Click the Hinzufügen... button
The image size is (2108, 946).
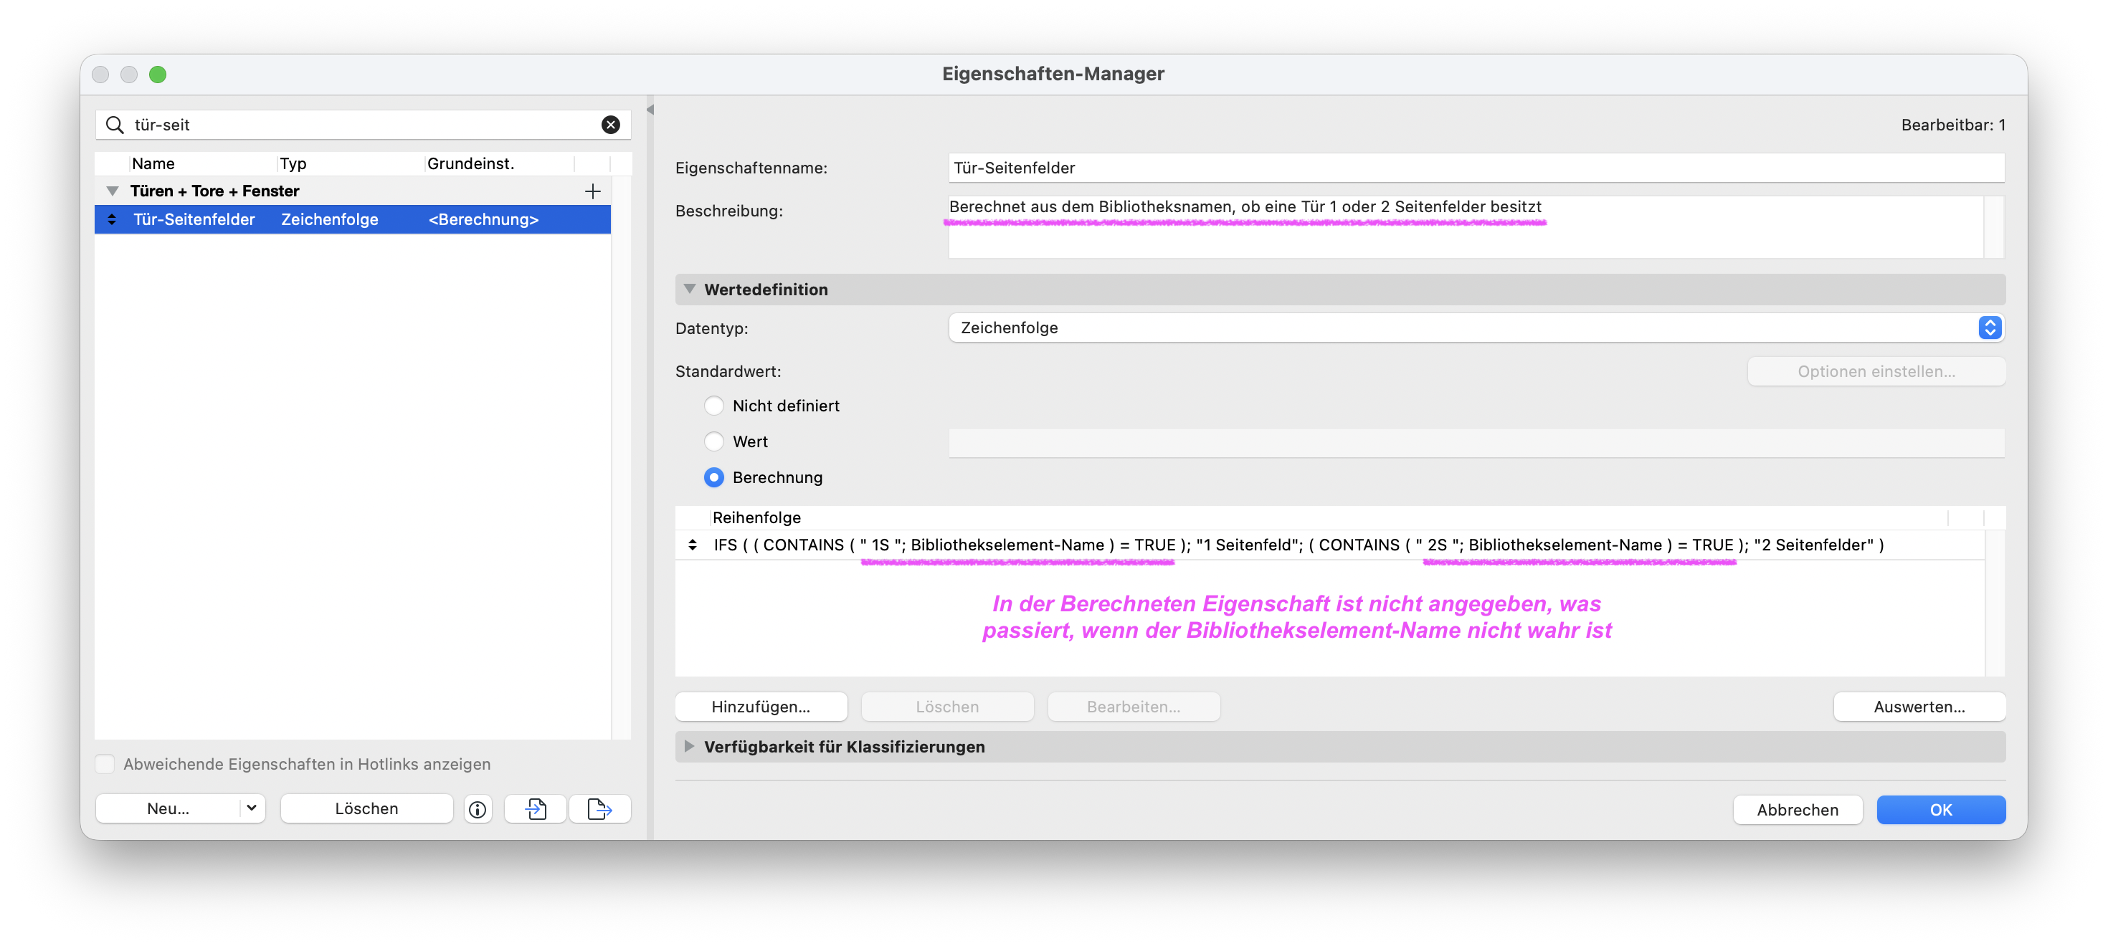click(761, 707)
